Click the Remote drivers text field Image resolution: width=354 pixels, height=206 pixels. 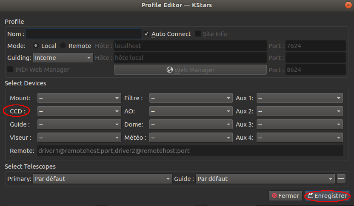pyautogui.click(x=190, y=151)
